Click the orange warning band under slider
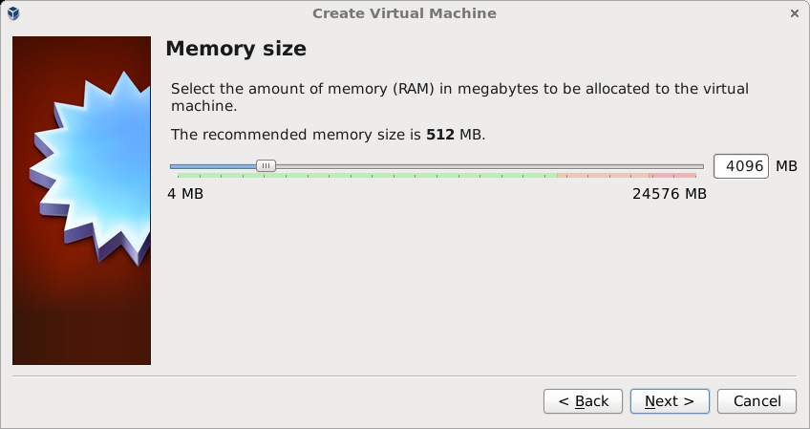This screenshot has width=810, height=429. (602, 176)
